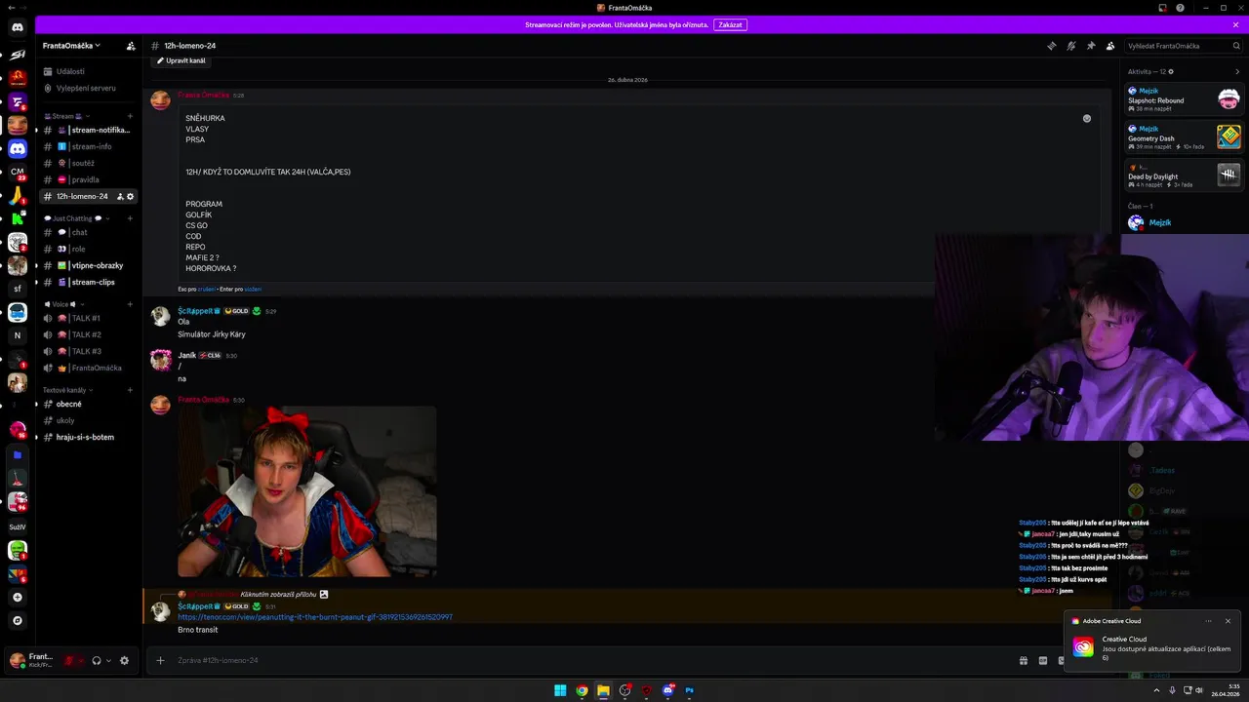Open the soutěž channel

90,163
